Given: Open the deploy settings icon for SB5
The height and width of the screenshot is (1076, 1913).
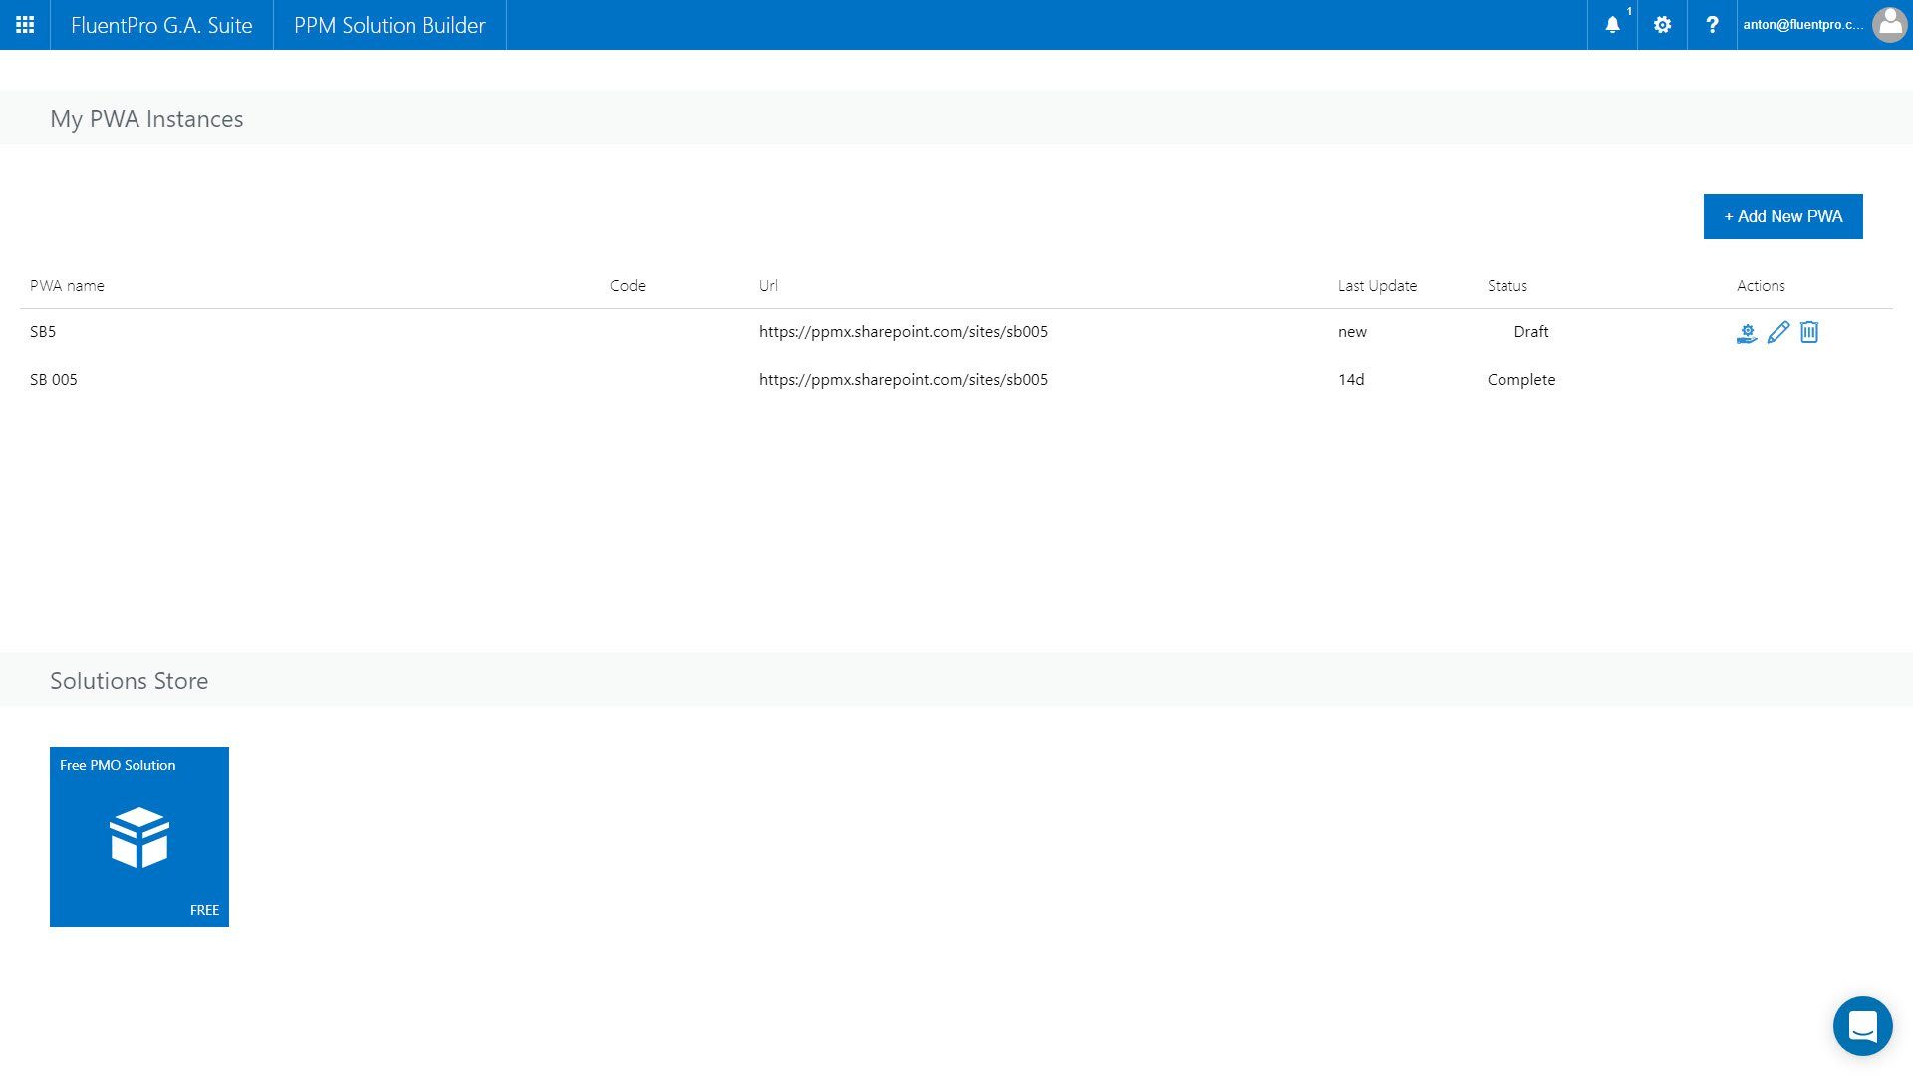Looking at the screenshot, I should click(x=1746, y=332).
